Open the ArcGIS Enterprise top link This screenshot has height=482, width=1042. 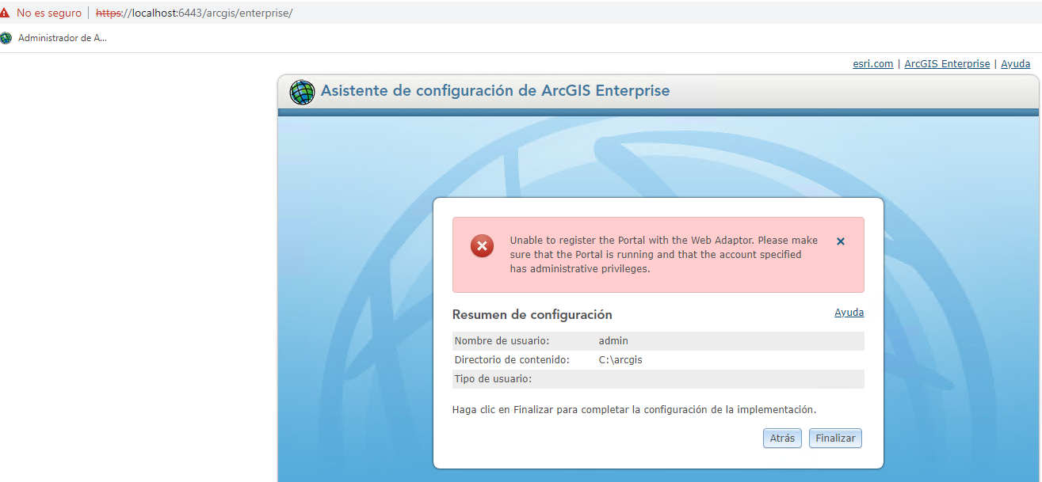[x=947, y=63]
